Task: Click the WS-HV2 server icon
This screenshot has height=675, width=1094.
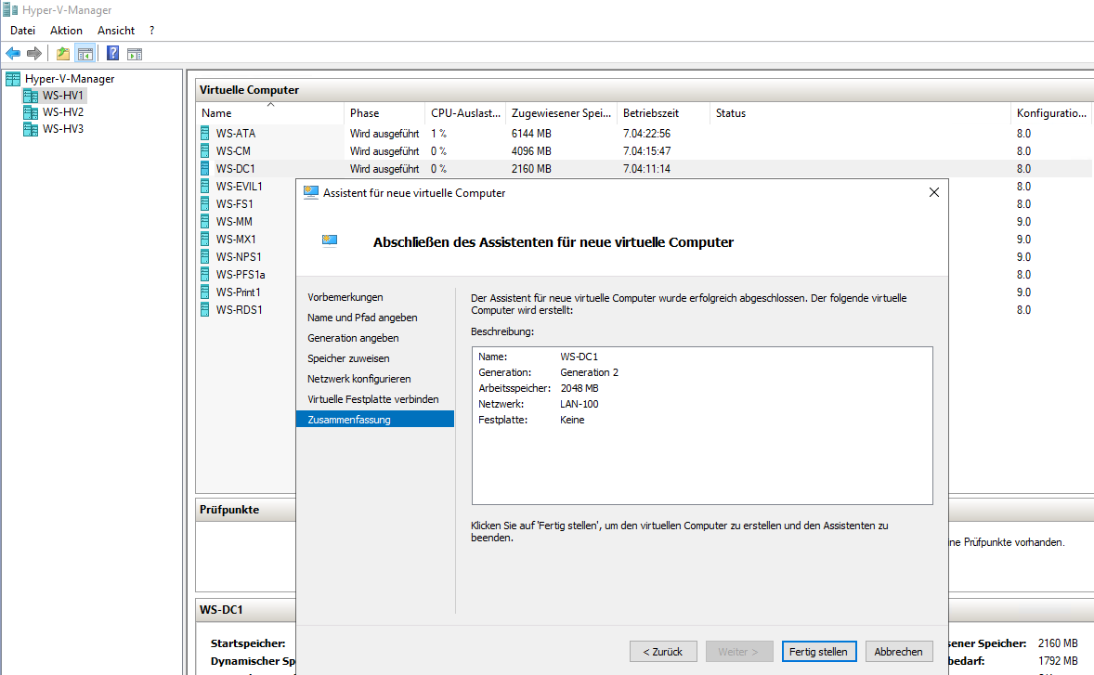Action: tap(30, 112)
